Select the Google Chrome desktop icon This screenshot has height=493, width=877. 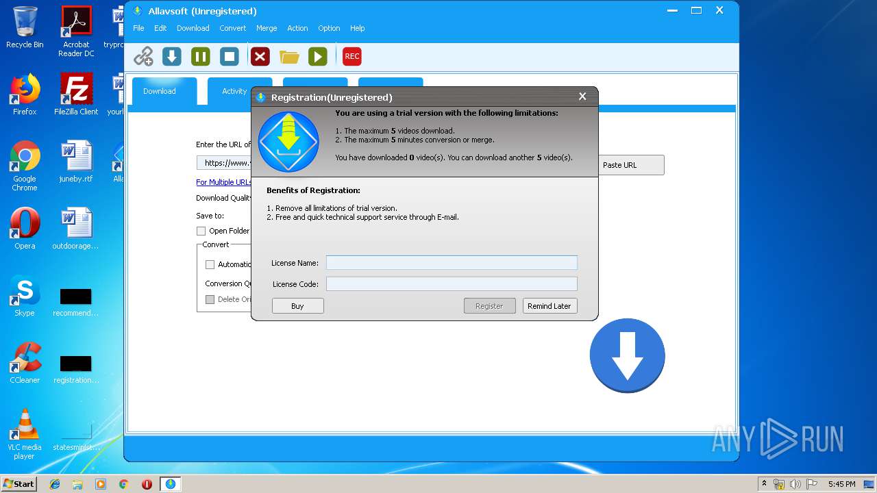point(25,166)
